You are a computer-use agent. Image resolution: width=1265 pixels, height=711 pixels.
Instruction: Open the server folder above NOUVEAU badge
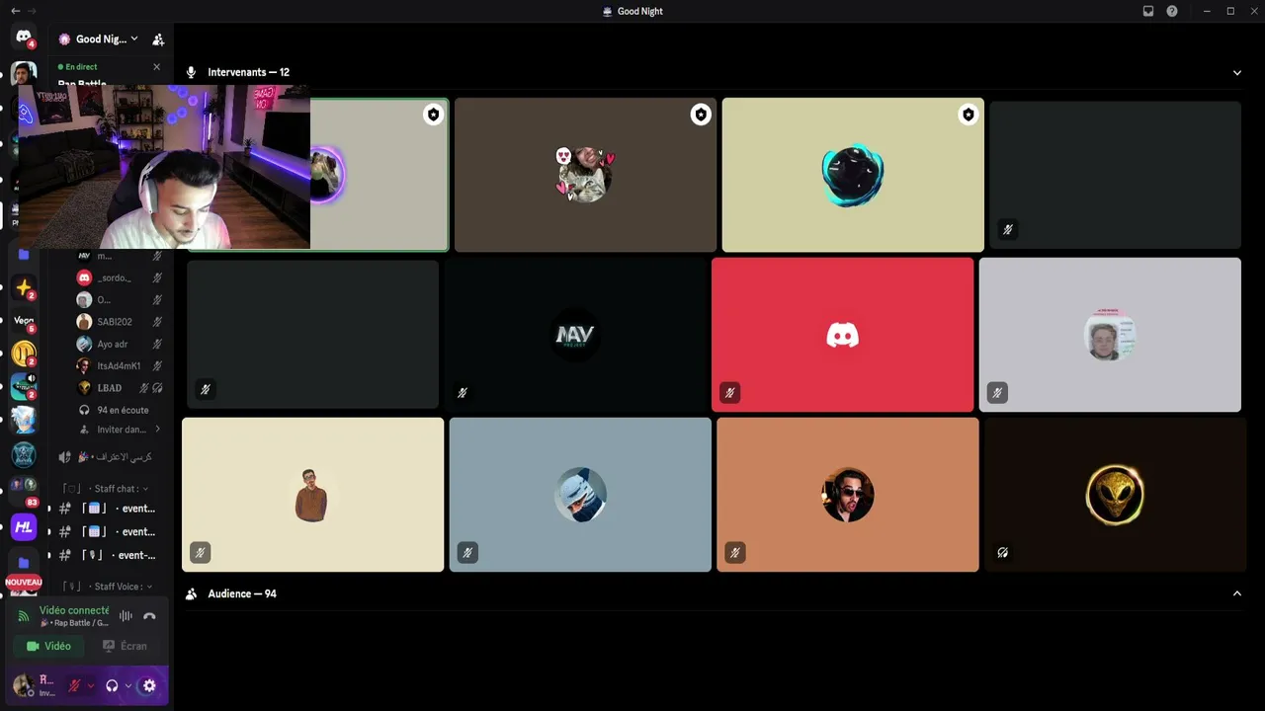tap(24, 563)
